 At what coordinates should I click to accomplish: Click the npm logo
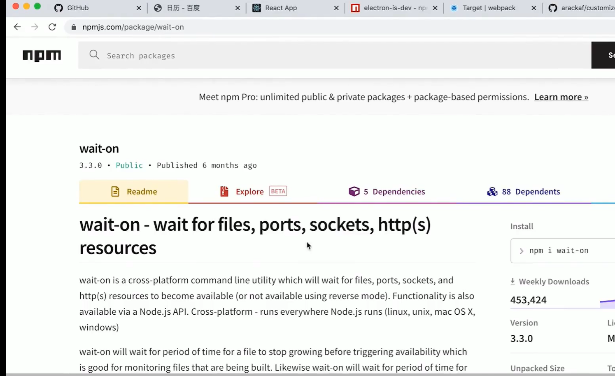[x=42, y=56]
